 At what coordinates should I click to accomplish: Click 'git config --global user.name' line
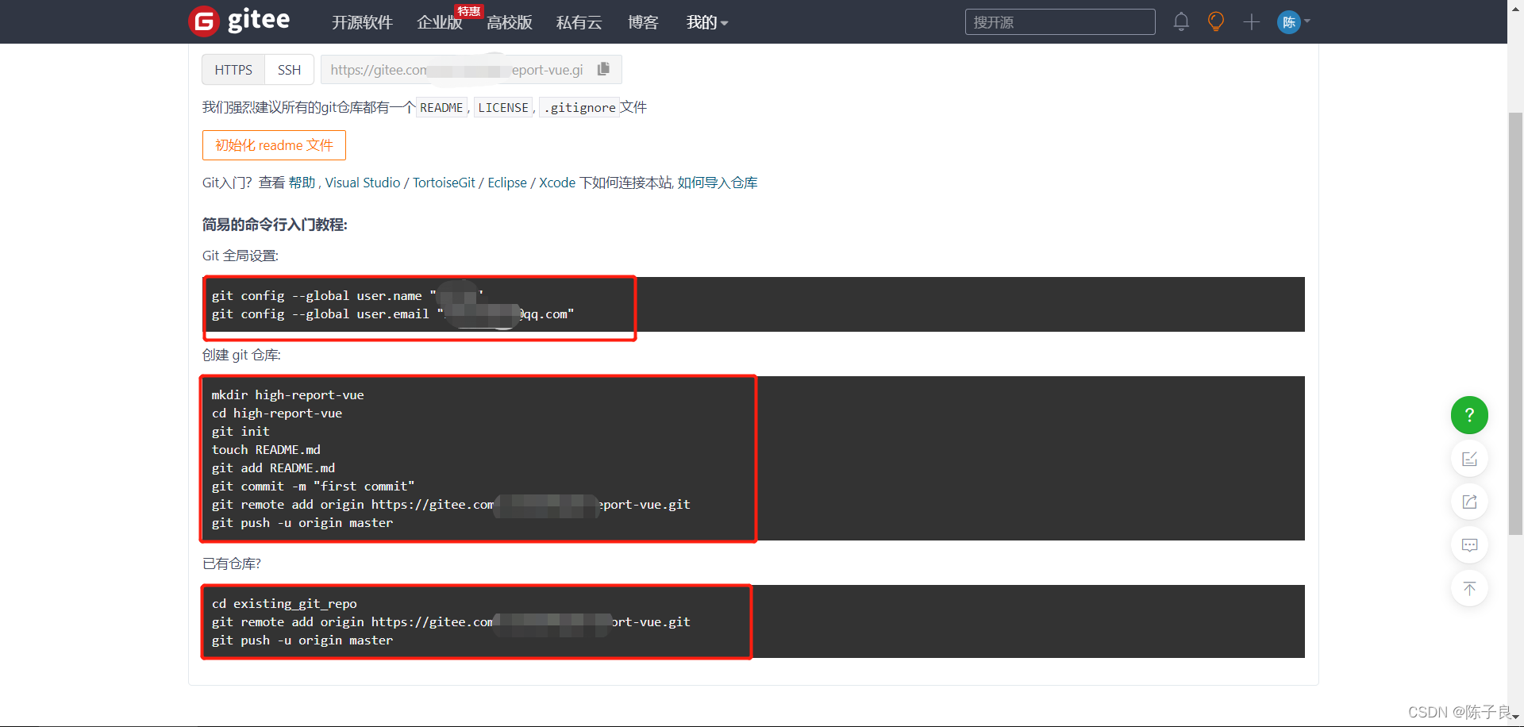tap(348, 295)
